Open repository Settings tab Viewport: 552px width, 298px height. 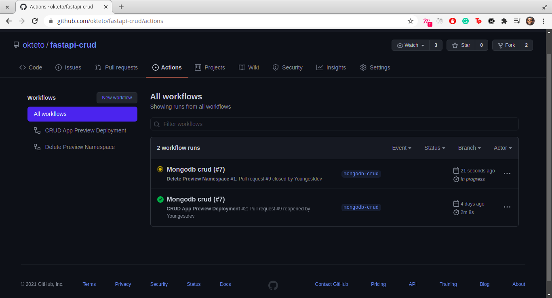coord(375,67)
